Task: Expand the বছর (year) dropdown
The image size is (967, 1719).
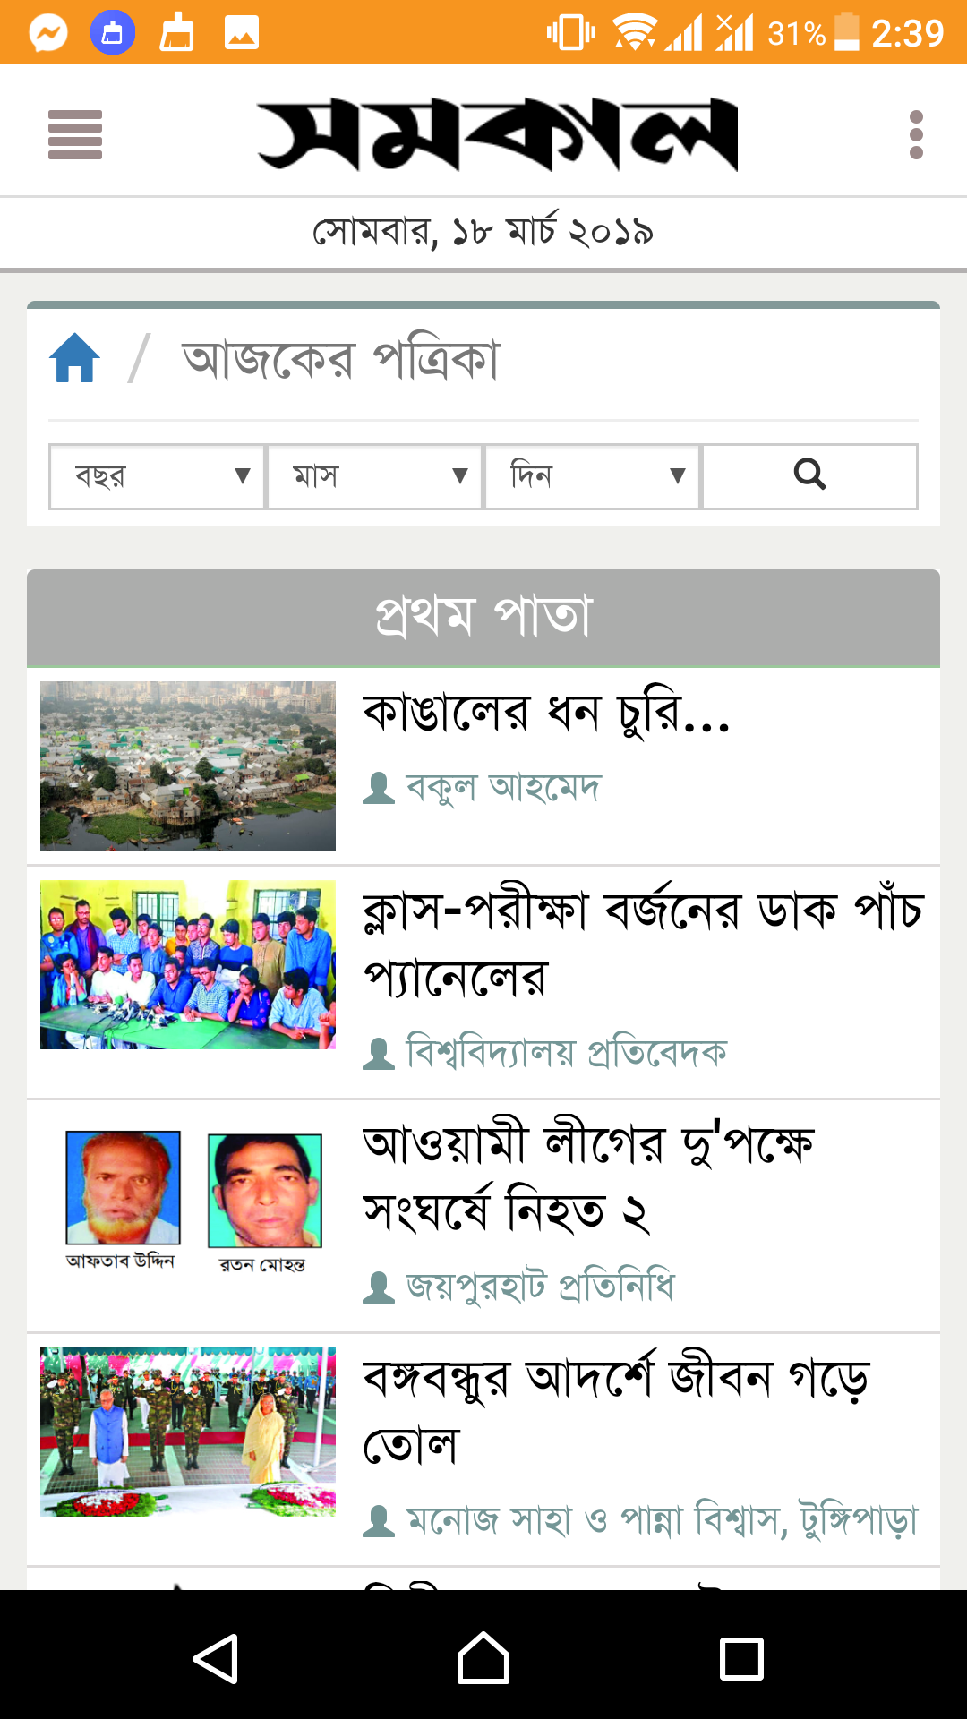Action: pyautogui.click(x=157, y=476)
